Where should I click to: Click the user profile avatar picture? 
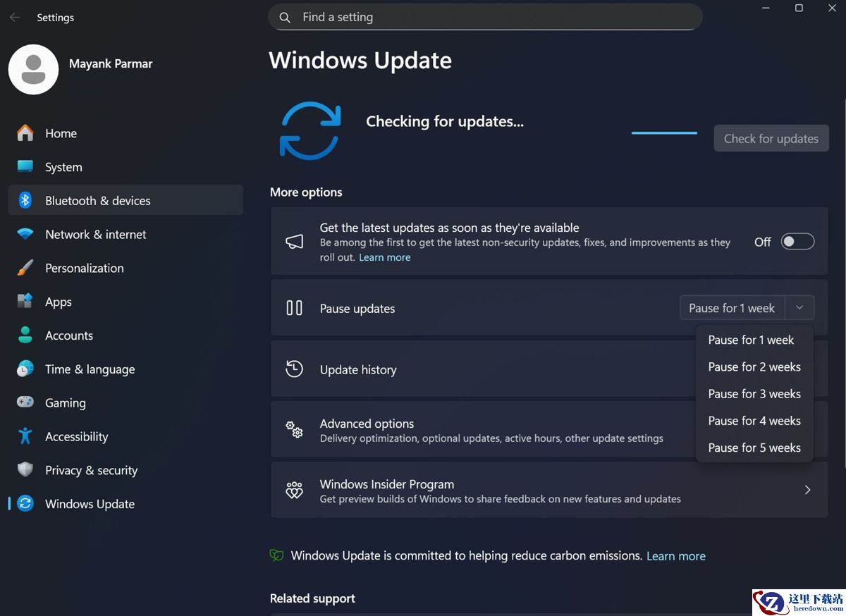pyautogui.click(x=33, y=70)
